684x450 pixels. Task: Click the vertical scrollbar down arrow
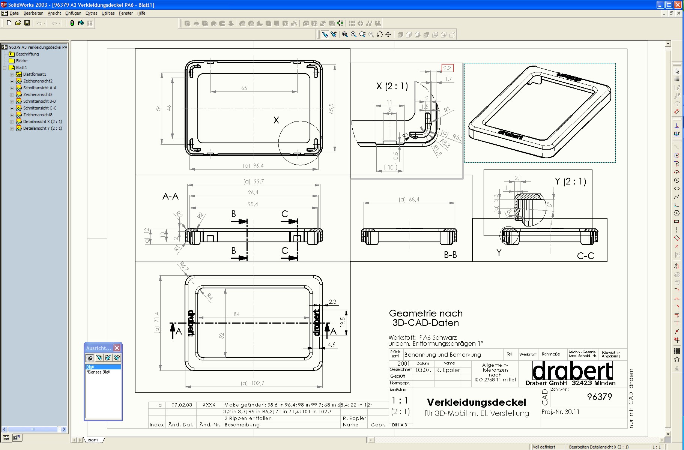point(668,434)
